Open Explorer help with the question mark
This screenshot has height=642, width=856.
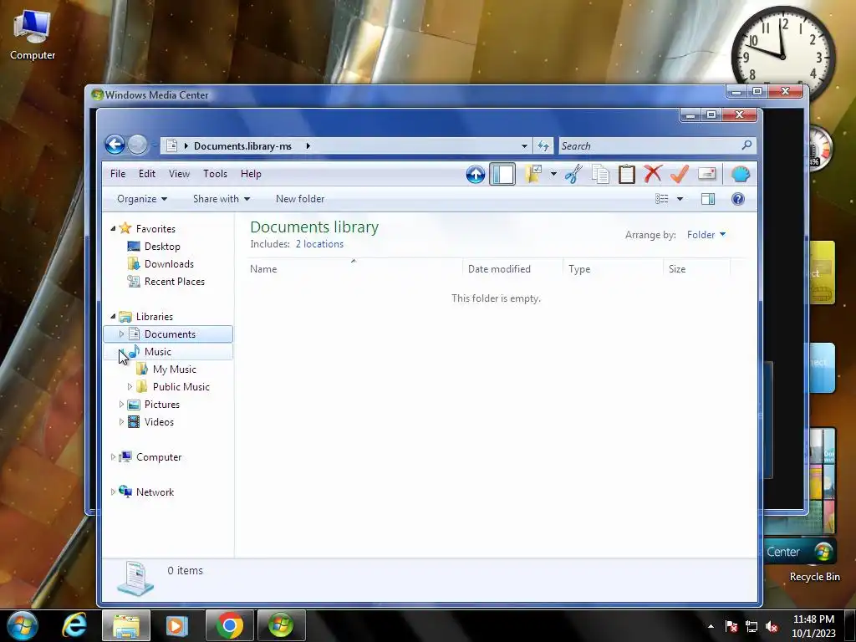(x=737, y=199)
